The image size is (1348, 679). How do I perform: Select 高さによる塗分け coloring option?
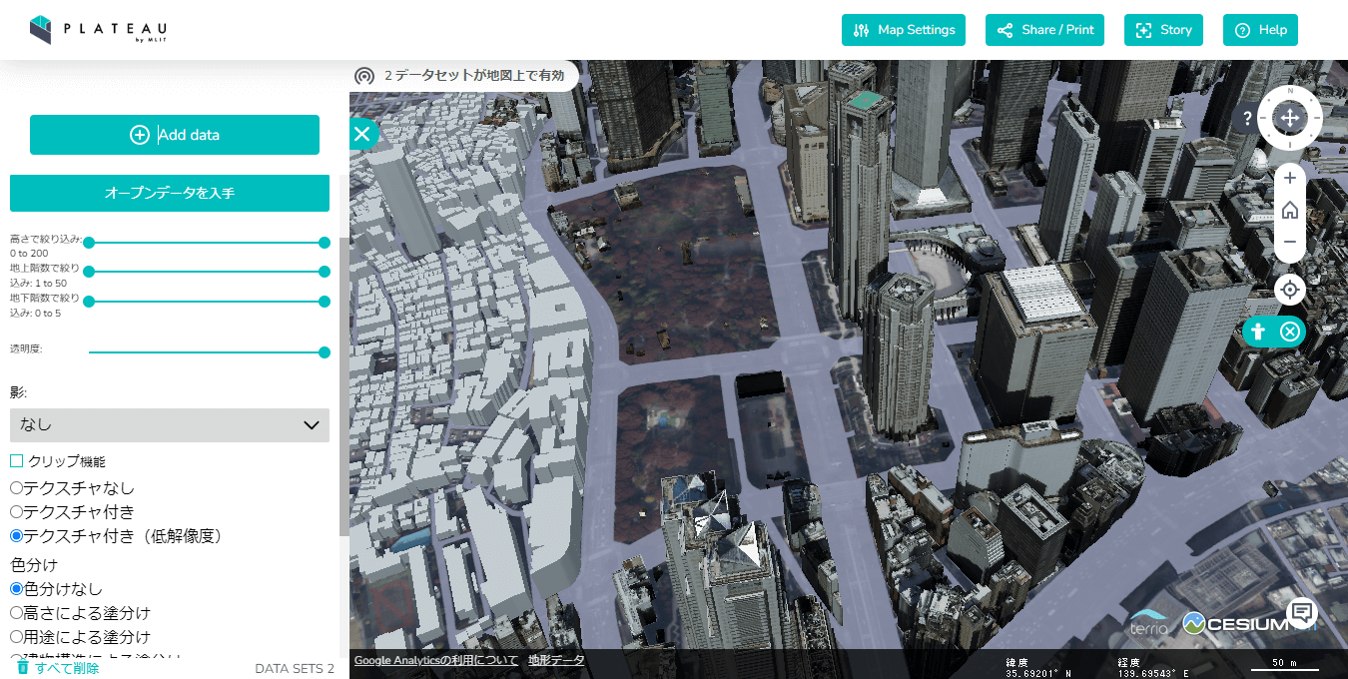point(17,613)
